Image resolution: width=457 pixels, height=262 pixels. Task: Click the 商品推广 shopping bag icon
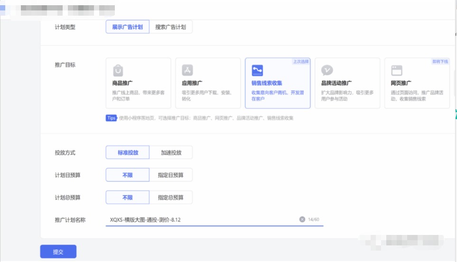tap(118, 70)
